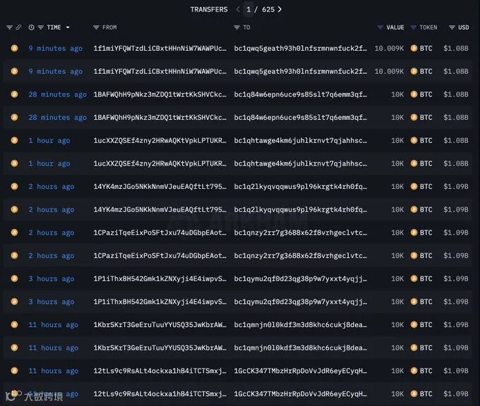Viewport: 480px width, 406px height.
Task: Click Bitcoin chain icon in first 9 minutes row
Action: 14,48
